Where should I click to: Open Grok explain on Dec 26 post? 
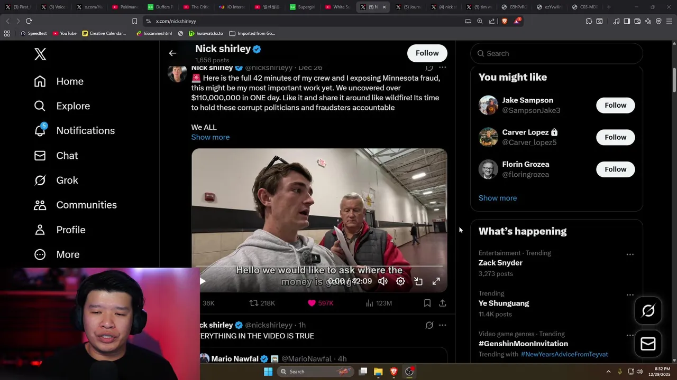[429, 68]
